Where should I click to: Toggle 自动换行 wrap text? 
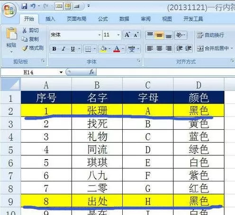(210, 35)
